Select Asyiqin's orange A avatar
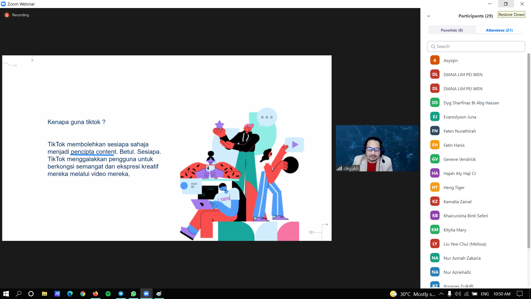 (435, 60)
